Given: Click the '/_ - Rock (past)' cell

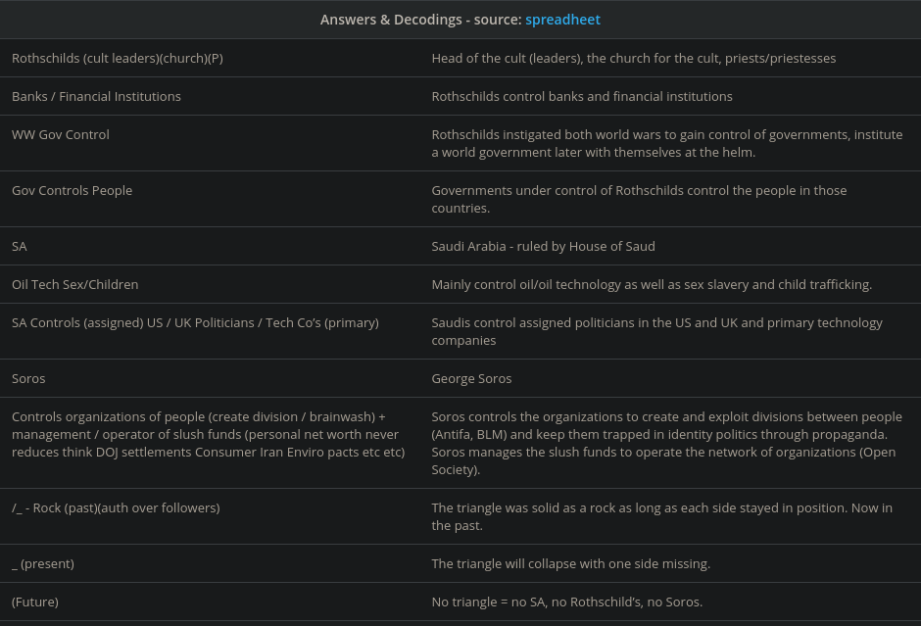Looking at the screenshot, I should click(x=116, y=507).
